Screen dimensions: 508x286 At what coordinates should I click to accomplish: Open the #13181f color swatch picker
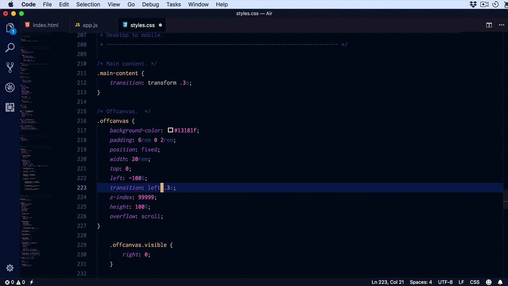170,130
